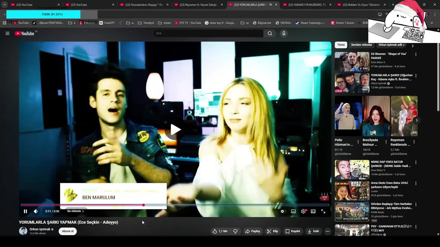Open the Trendyol bookmark folder
440x247 pixels.
[x=146, y=23]
